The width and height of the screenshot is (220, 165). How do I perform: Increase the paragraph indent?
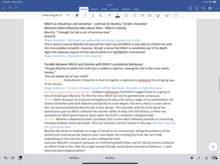(150, 15)
